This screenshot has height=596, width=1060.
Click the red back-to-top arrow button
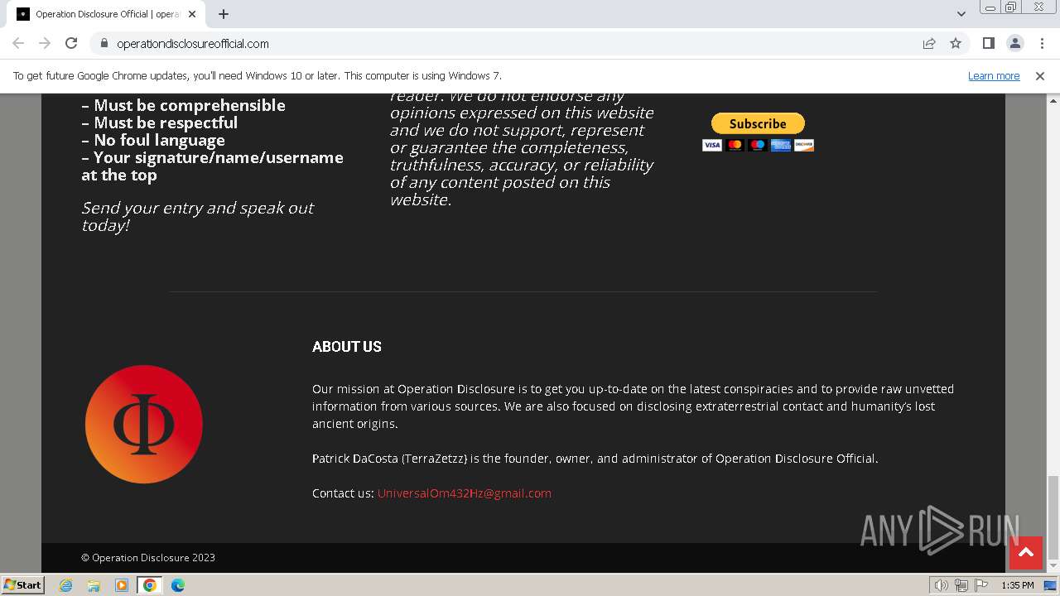(x=1025, y=553)
